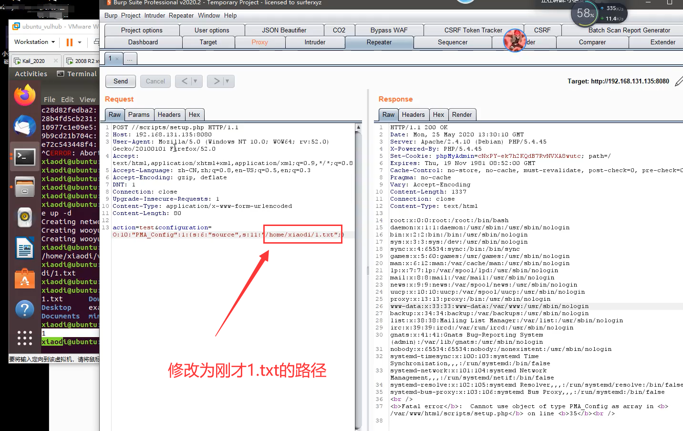This screenshot has height=431, width=683.
Task: Add a new Repeater tab via '...'
Action: tap(130, 59)
